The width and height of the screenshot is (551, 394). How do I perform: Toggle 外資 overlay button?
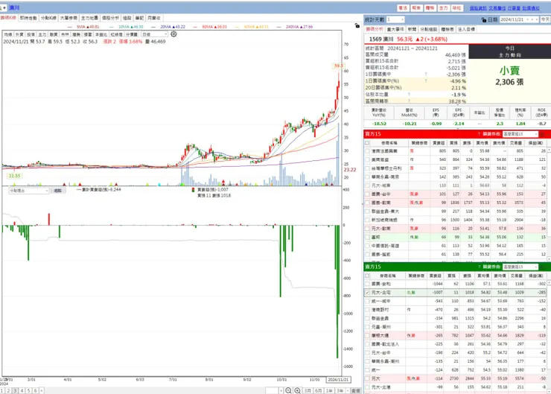tap(19, 34)
